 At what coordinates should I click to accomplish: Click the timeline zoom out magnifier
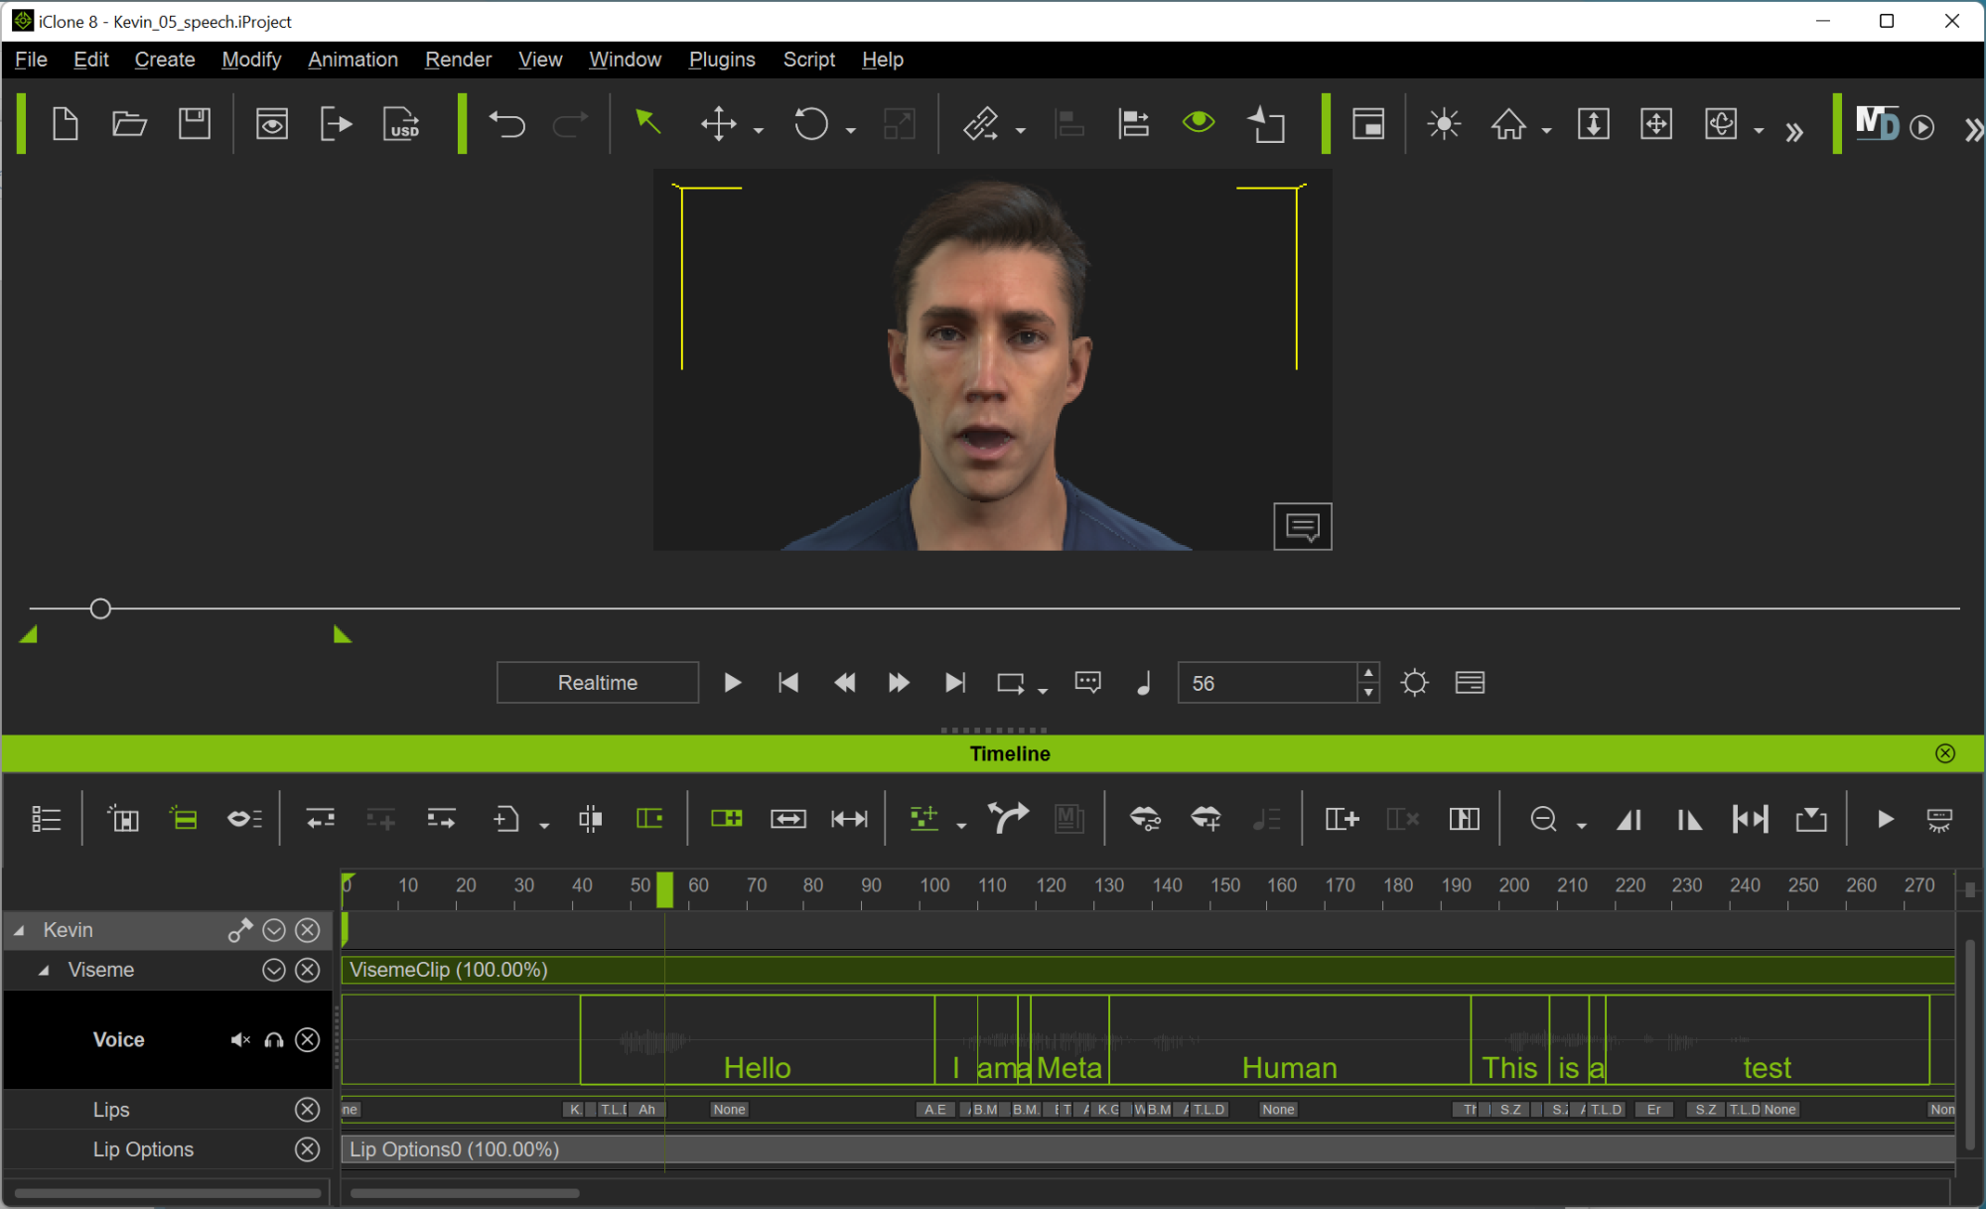pos(1543,819)
